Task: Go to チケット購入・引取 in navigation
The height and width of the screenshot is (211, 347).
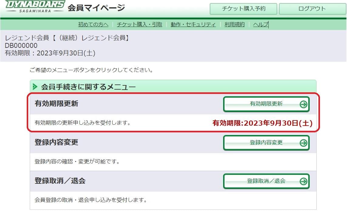Action: (139, 25)
